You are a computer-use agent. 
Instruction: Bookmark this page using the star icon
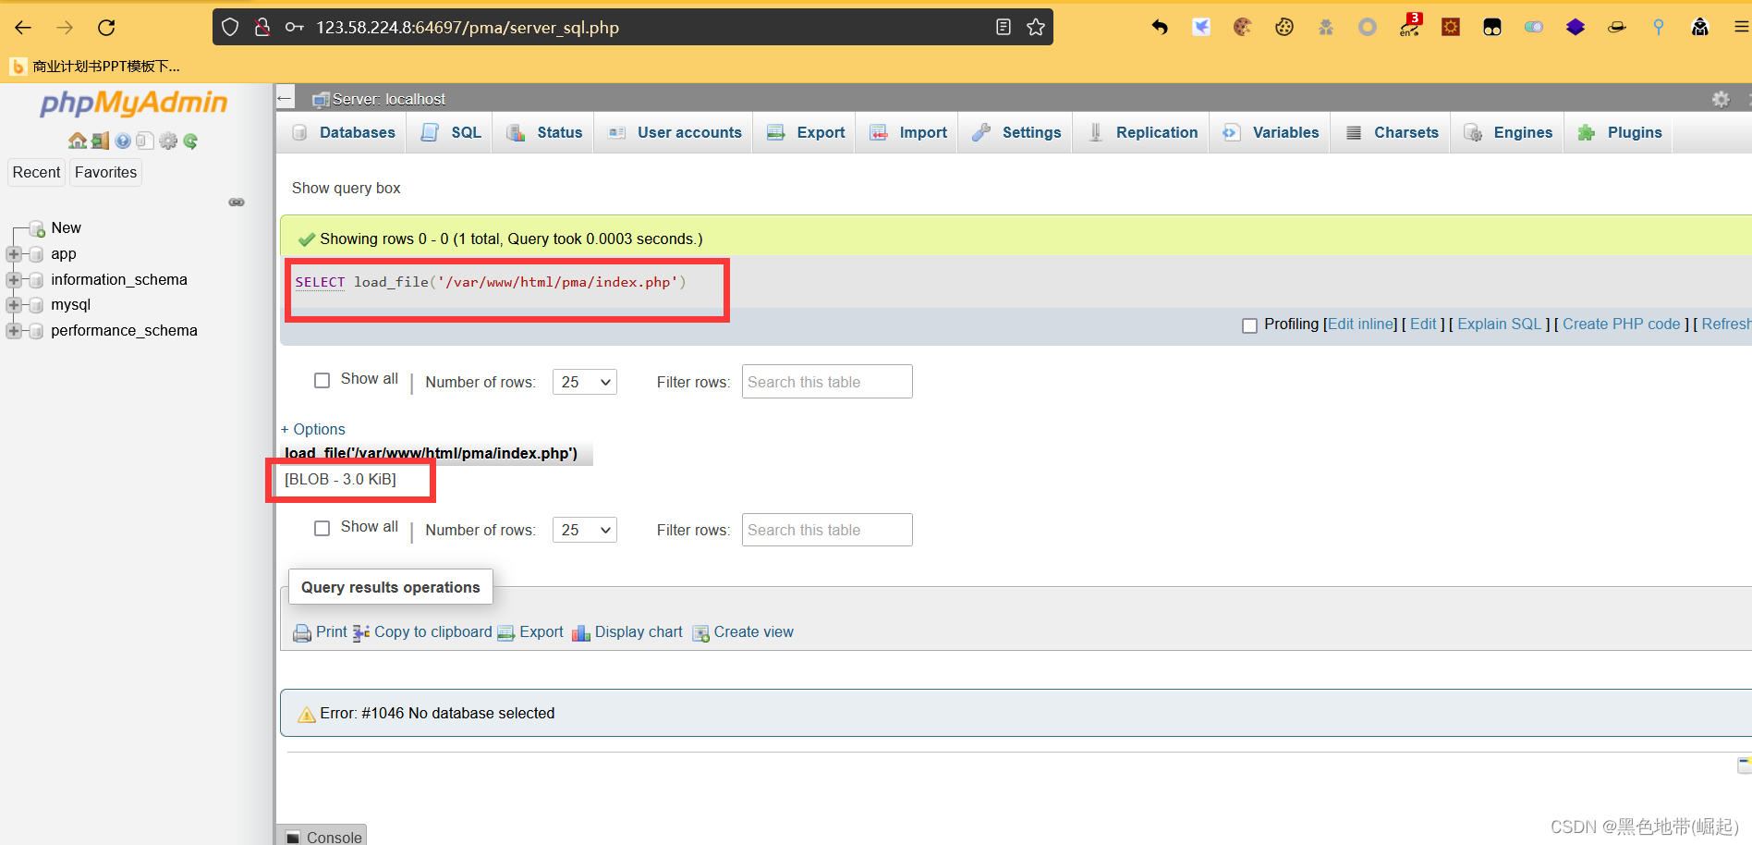(x=1035, y=27)
